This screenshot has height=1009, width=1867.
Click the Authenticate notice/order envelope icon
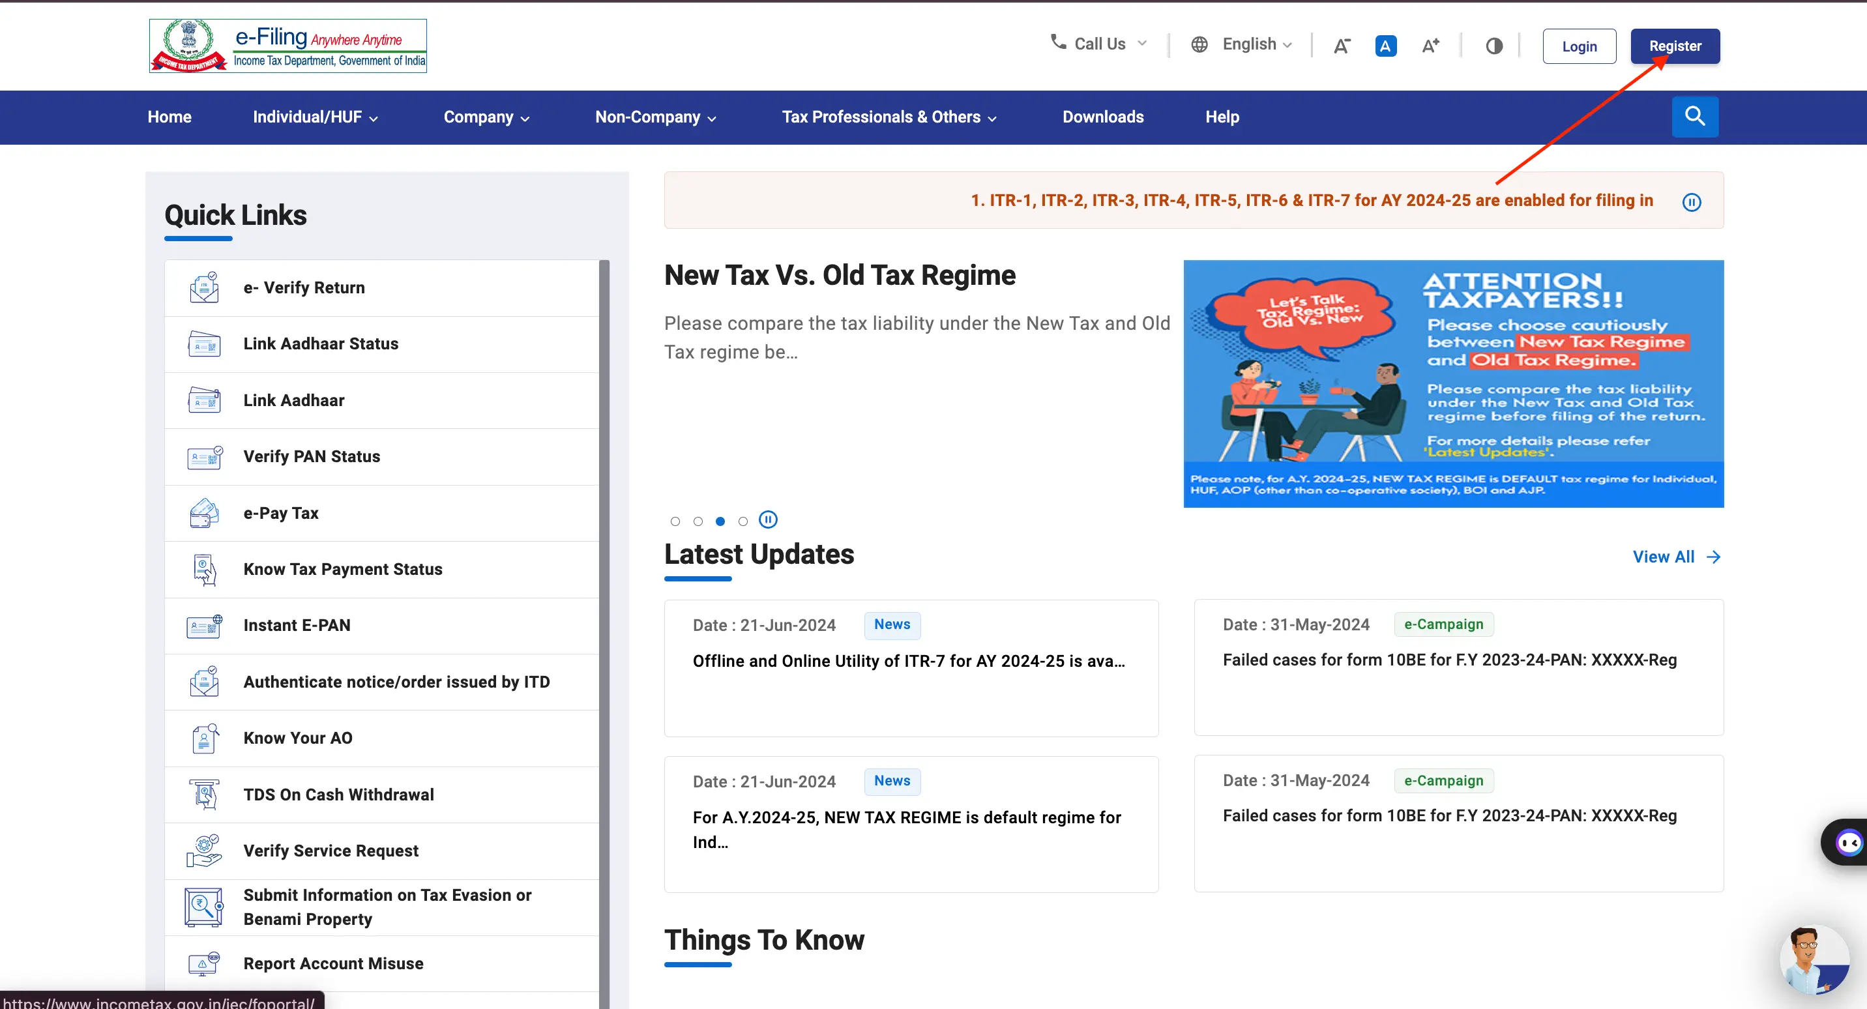coord(205,681)
